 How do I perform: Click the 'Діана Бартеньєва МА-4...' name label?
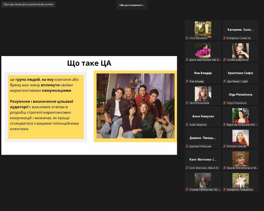[x=205, y=60]
